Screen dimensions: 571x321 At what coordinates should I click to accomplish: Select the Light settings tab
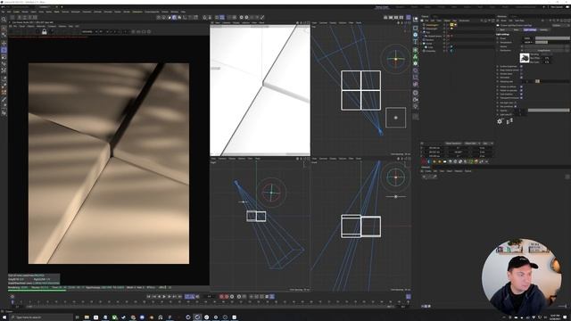pos(530,29)
